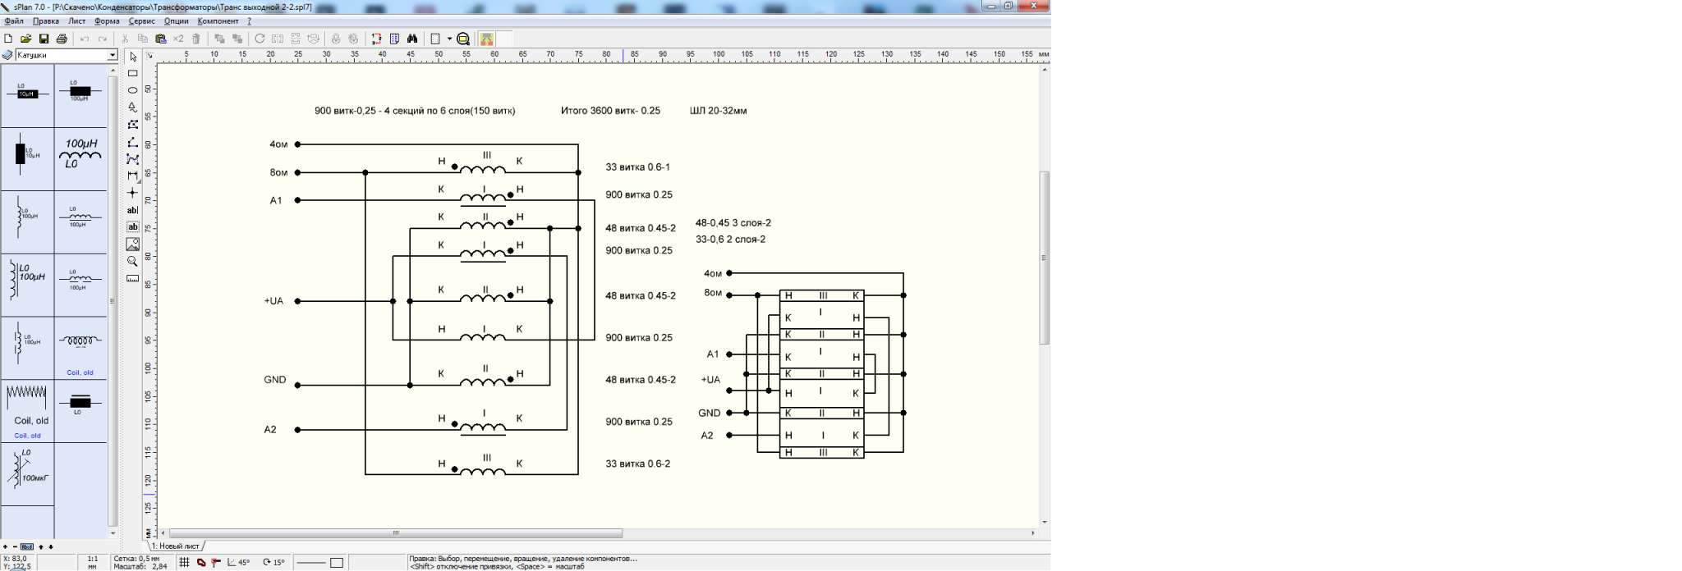Click the print icon in toolbar
This screenshot has height=571, width=1682.
coord(62,39)
